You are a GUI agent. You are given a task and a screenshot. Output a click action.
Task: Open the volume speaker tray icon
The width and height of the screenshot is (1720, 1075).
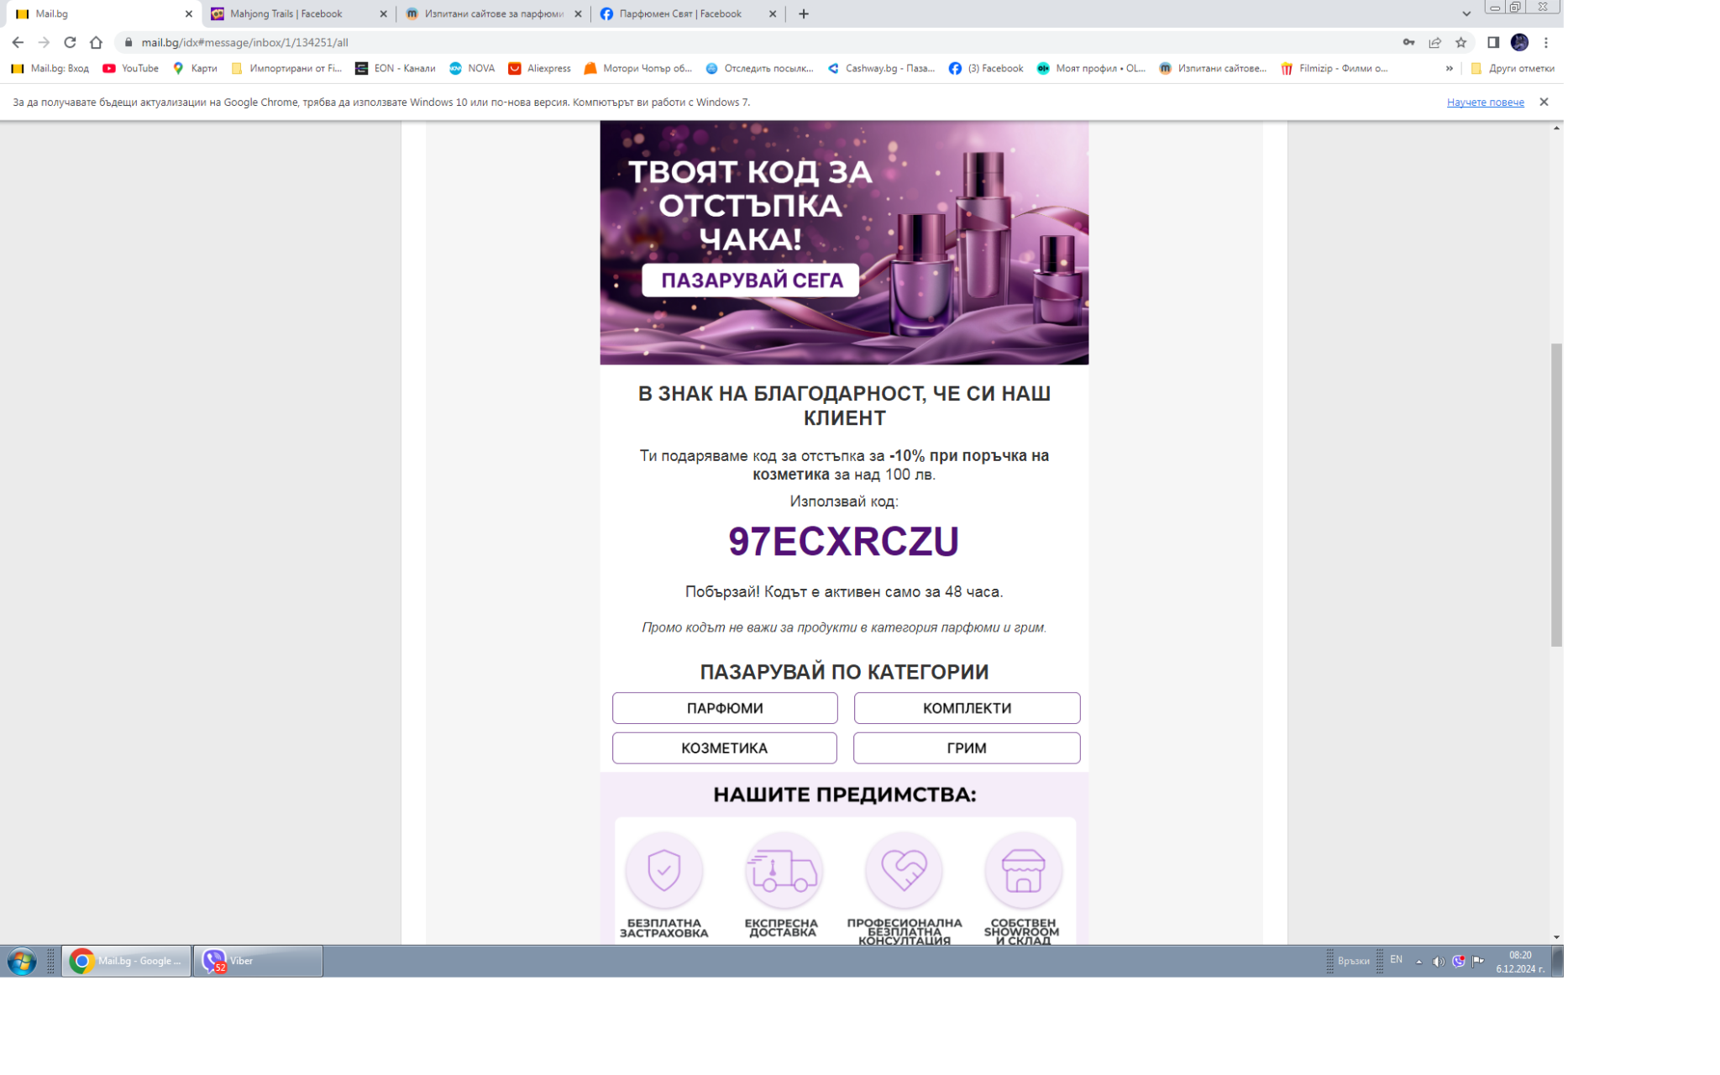click(x=1438, y=962)
